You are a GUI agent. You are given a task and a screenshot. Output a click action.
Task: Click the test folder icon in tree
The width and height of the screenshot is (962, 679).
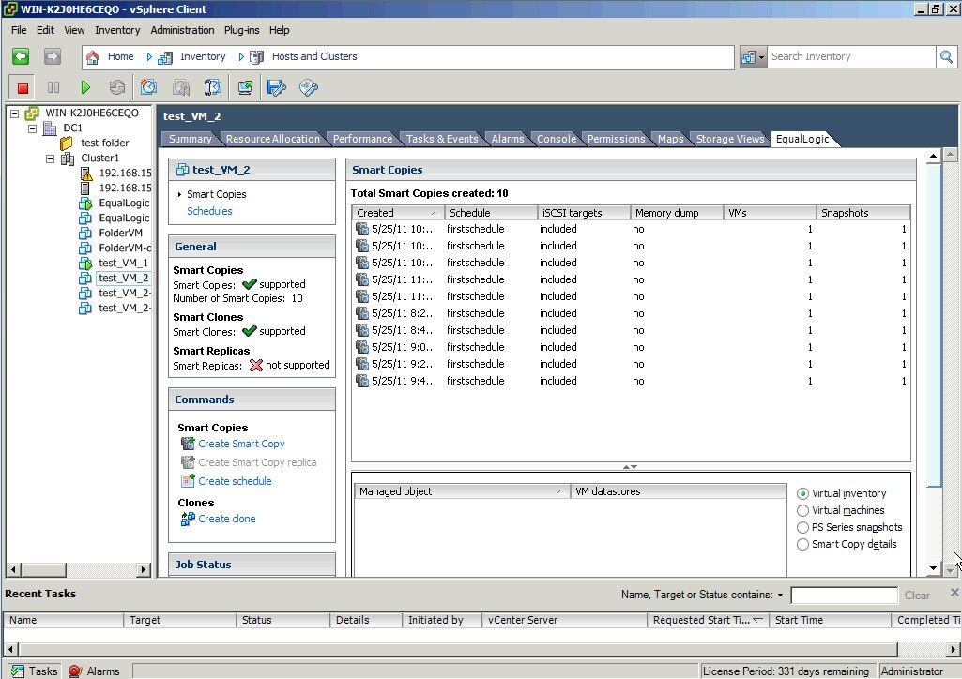tap(67, 143)
